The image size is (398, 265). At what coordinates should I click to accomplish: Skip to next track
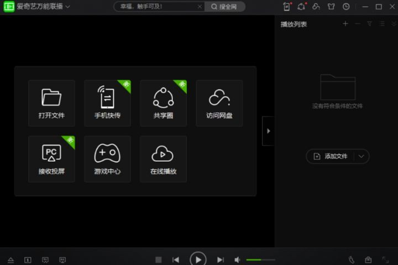click(221, 259)
